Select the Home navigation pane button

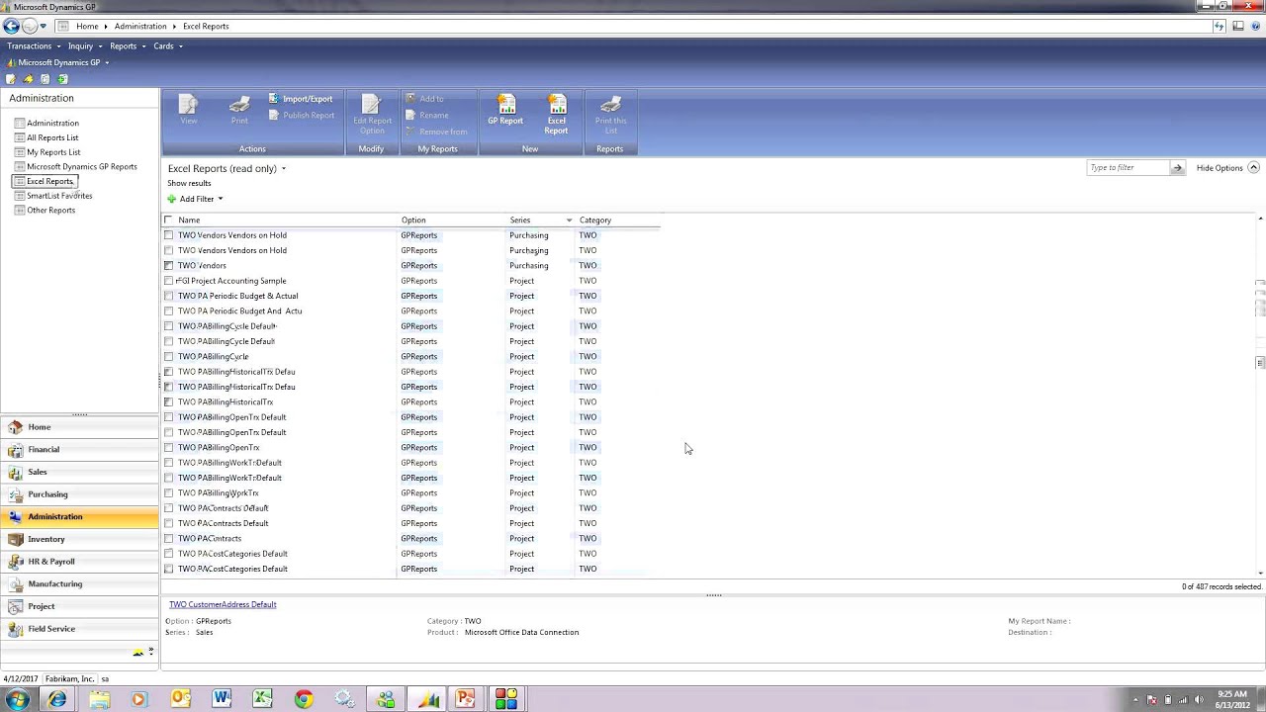[79, 427]
